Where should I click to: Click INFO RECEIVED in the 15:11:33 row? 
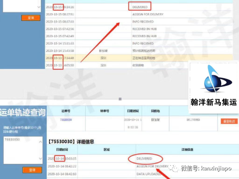point(143,44)
